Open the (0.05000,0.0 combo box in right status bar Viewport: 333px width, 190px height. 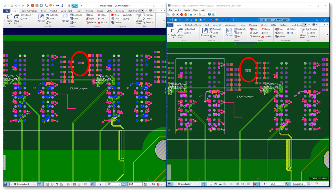click(x=299, y=184)
